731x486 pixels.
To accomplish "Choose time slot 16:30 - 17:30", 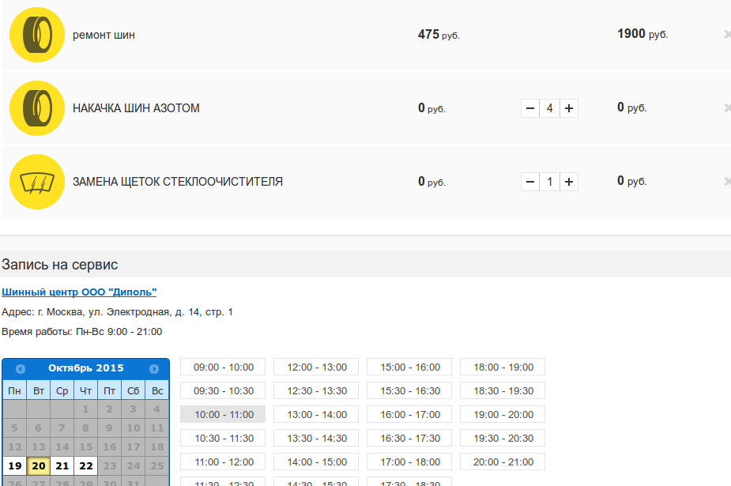I will tap(409, 439).
